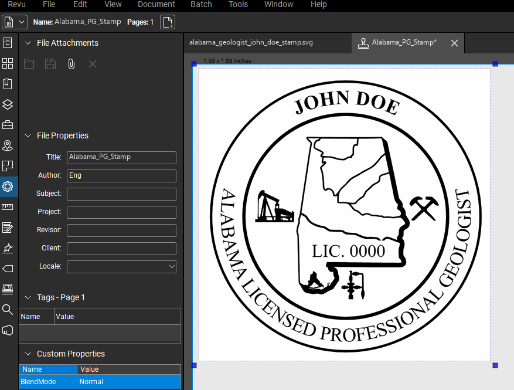The height and width of the screenshot is (390, 514).
Task: Click the Project input field
Action: click(121, 212)
